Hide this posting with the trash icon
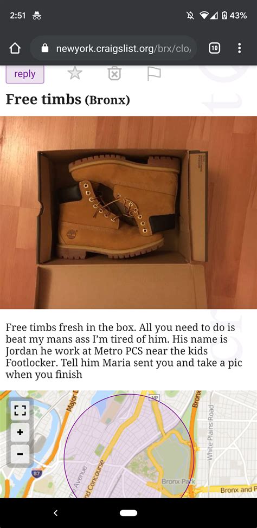This screenshot has height=528, width=257. click(114, 73)
